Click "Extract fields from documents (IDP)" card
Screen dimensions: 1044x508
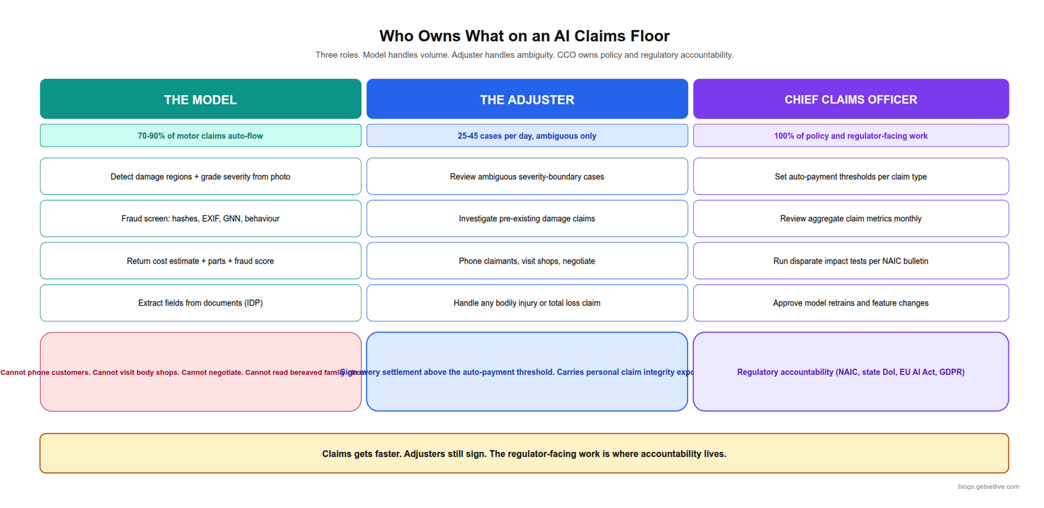point(200,303)
